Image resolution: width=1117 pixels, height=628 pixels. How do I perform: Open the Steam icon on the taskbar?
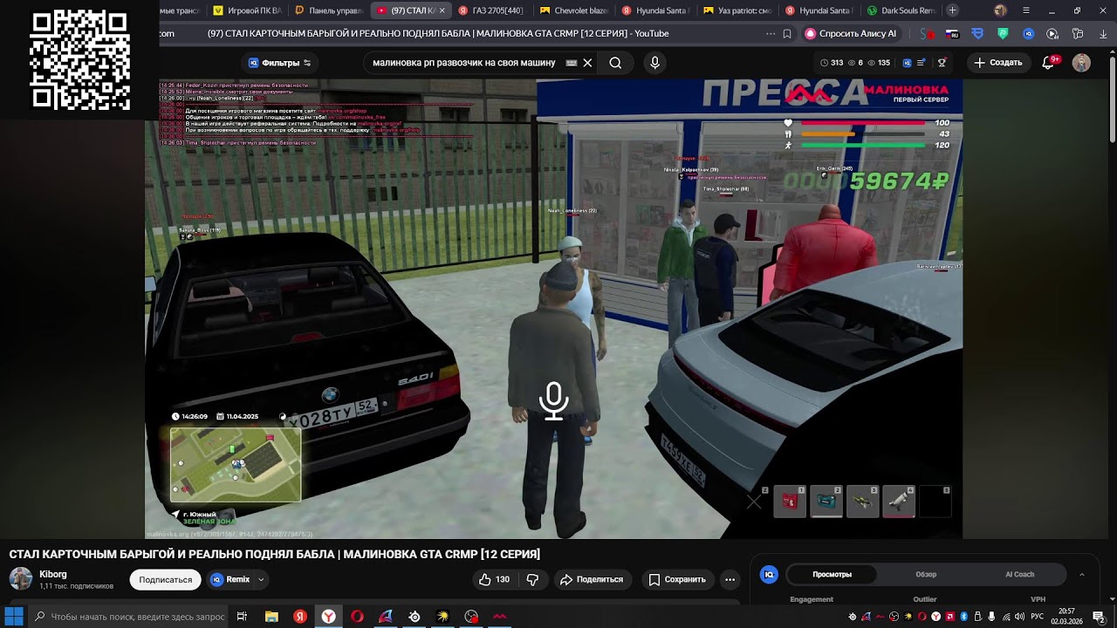415,617
